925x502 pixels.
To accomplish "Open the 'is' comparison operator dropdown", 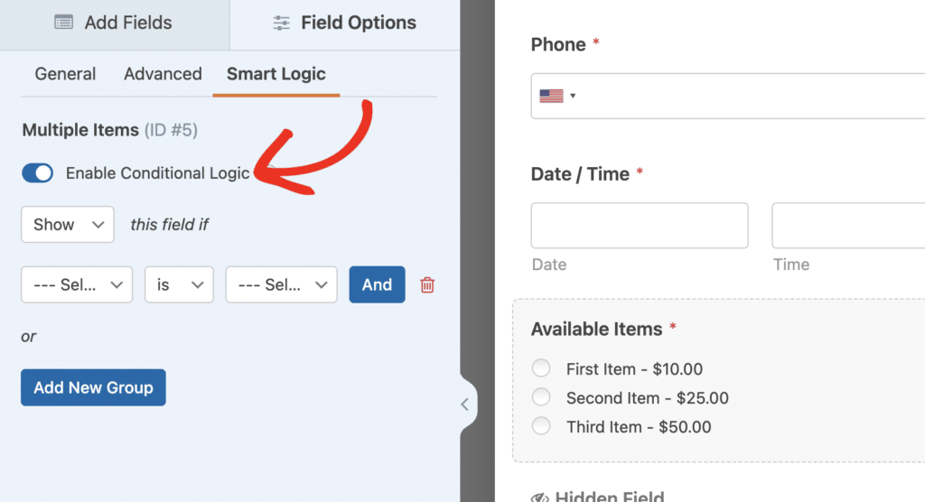I will [179, 284].
